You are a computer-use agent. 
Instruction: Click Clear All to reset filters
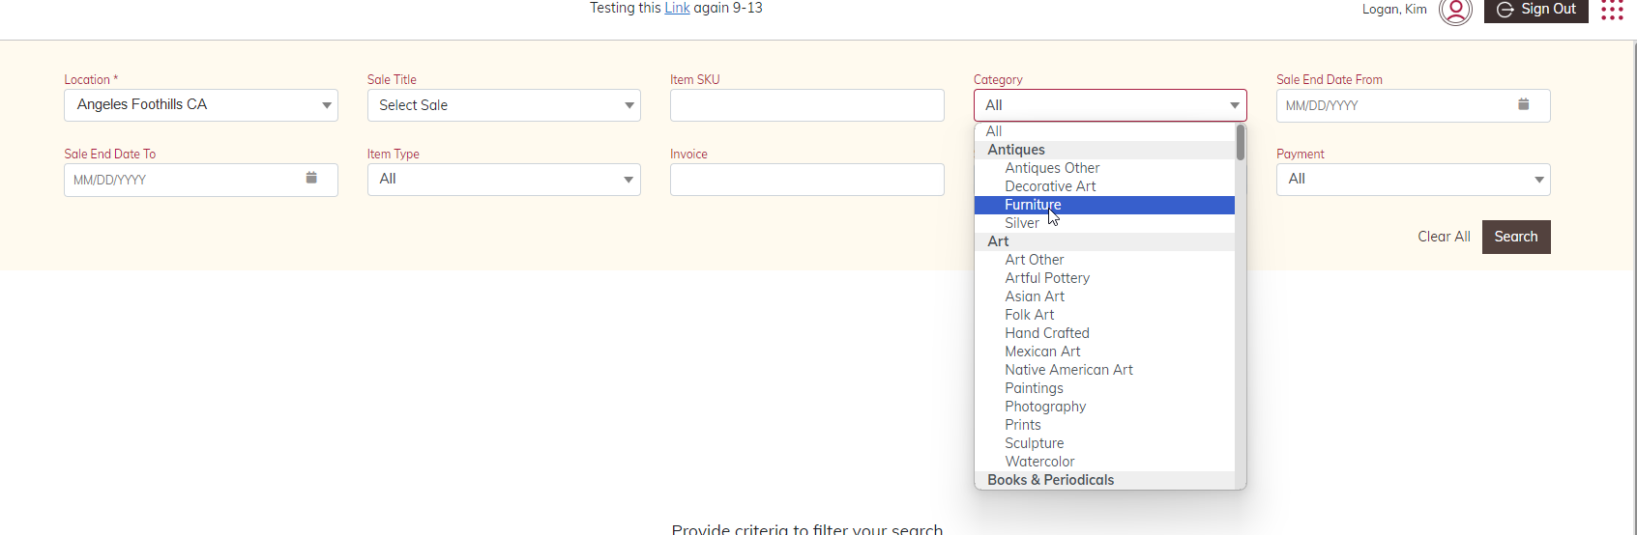coord(1443,237)
